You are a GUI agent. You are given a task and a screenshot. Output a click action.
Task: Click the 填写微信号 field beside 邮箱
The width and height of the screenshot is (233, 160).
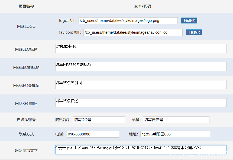tap(176, 120)
